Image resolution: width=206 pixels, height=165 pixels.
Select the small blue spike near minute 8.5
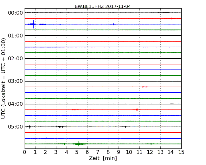point(114,24)
